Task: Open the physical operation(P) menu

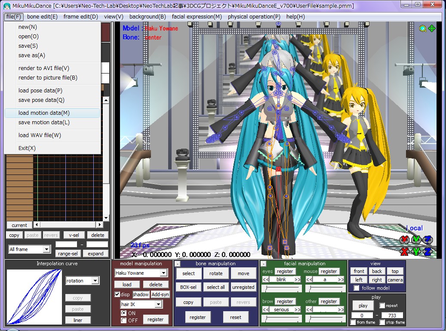Action: point(254,16)
